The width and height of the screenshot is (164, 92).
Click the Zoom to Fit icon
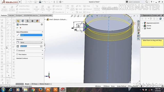pyautogui.click(x=72, y=16)
